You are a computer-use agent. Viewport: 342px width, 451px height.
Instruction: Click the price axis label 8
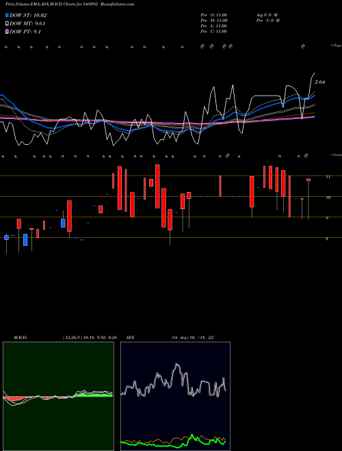coord(327,238)
